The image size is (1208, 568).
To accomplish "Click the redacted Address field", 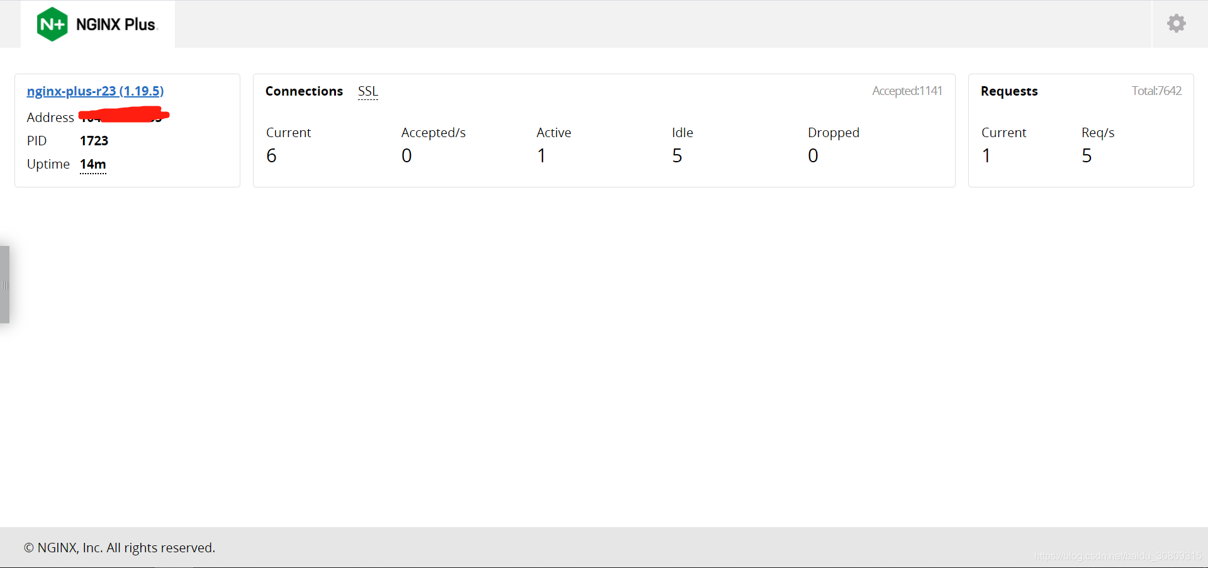I will click(x=123, y=116).
